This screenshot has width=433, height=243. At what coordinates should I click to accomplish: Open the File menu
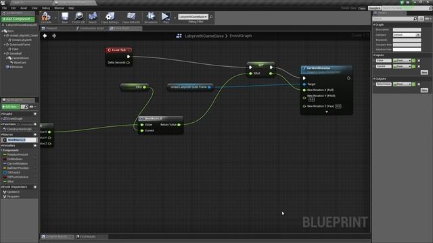[5, 8]
